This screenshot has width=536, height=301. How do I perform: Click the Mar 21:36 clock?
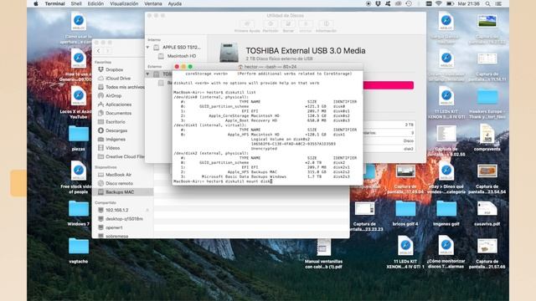[x=469, y=3]
